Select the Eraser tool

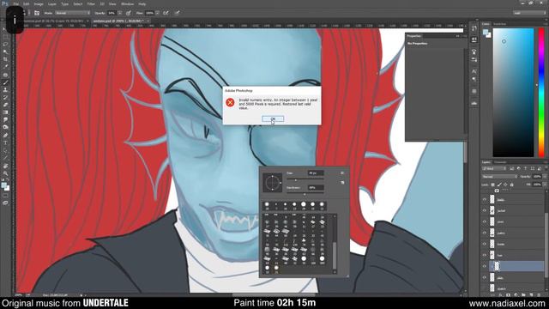(5, 105)
